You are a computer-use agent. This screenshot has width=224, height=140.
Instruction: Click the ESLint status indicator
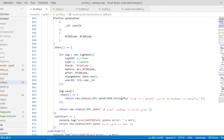coord(213,138)
